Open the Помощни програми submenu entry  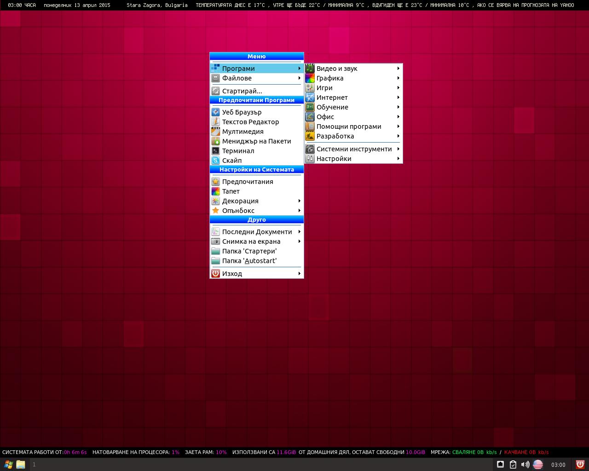pyautogui.click(x=353, y=126)
